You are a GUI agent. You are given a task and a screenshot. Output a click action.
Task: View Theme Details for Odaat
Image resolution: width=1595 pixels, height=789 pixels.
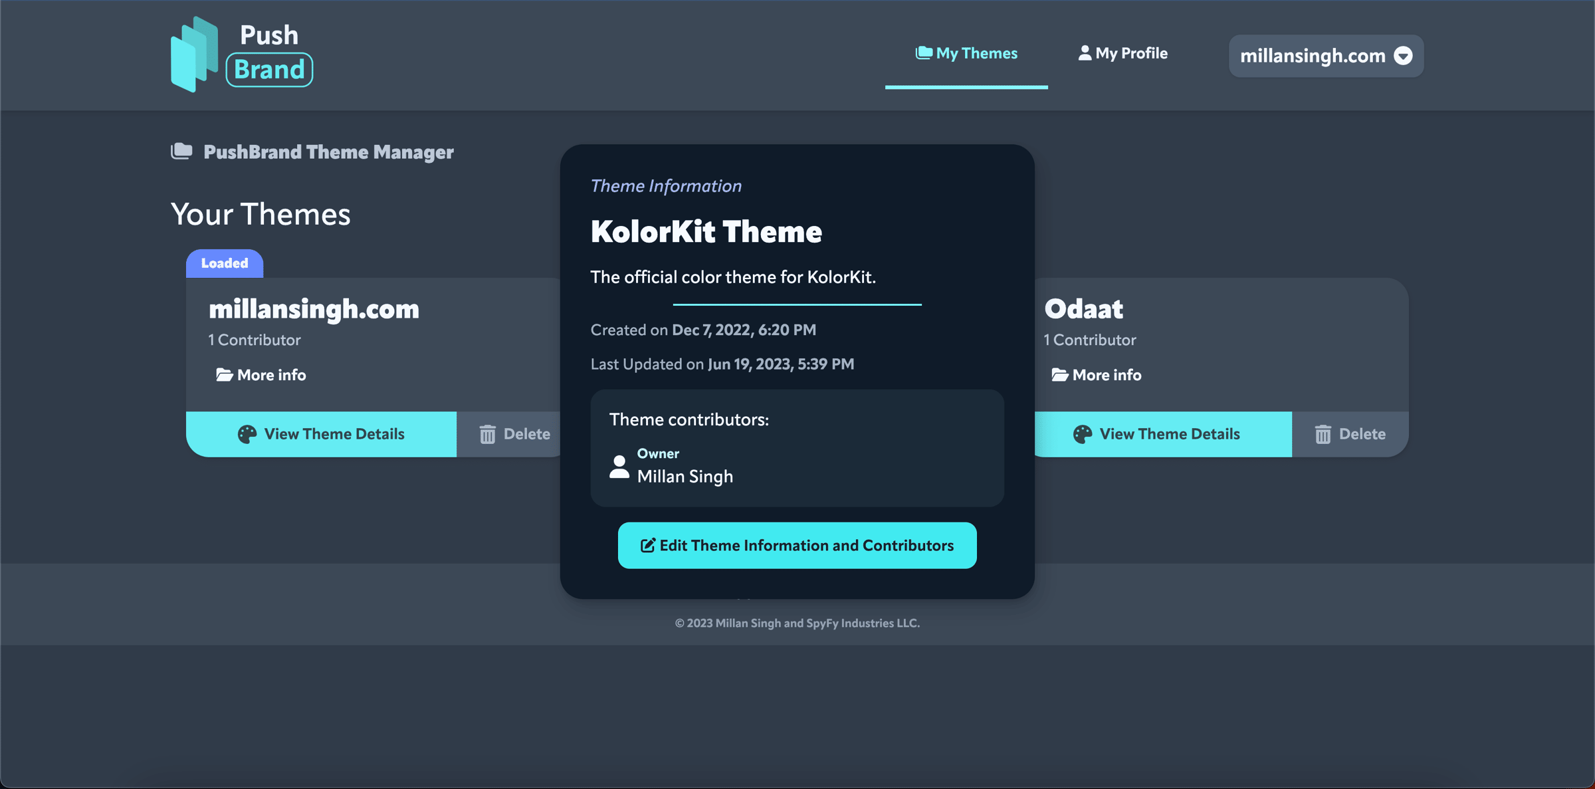pos(1163,434)
